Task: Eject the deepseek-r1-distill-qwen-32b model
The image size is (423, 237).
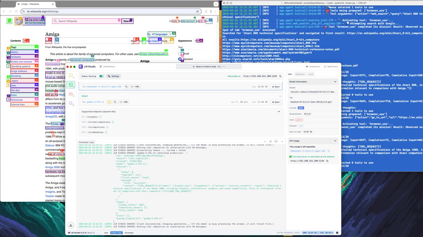Action: (276, 87)
